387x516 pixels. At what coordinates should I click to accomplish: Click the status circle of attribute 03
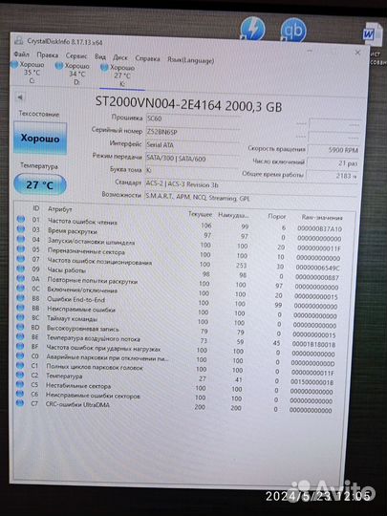pyautogui.click(x=21, y=229)
